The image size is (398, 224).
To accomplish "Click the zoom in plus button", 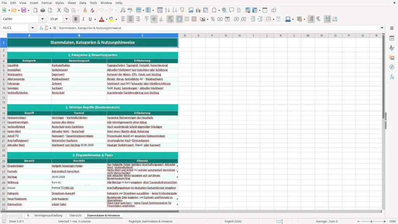I will pos(384,221).
